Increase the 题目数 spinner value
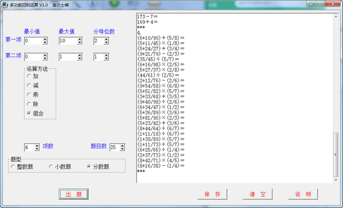 (x=122, y=146)
